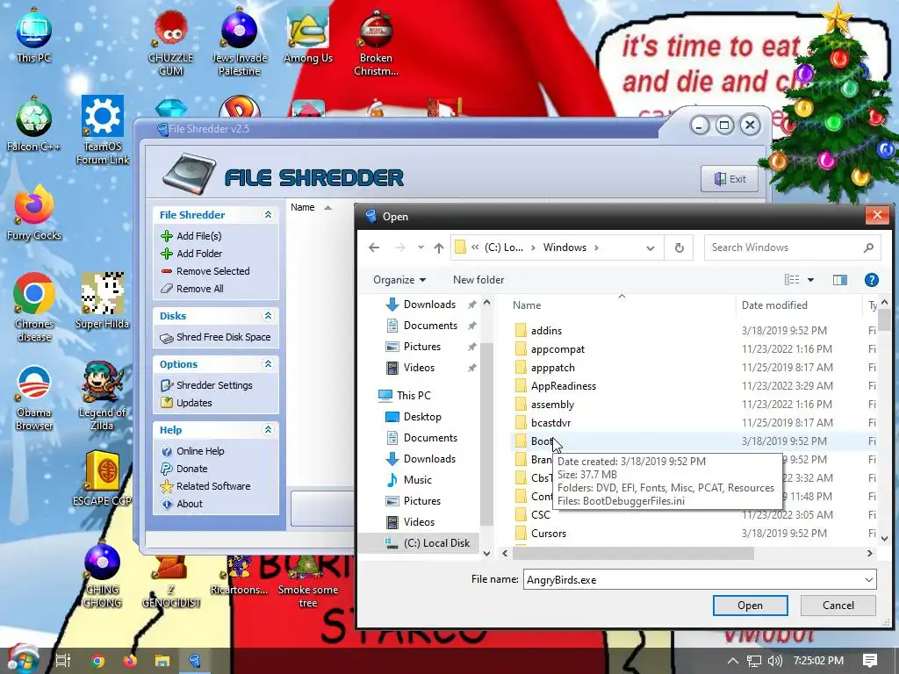Open recent locations dropdown arrow
The width and height of the screenshot is (899, 674).
421,247
